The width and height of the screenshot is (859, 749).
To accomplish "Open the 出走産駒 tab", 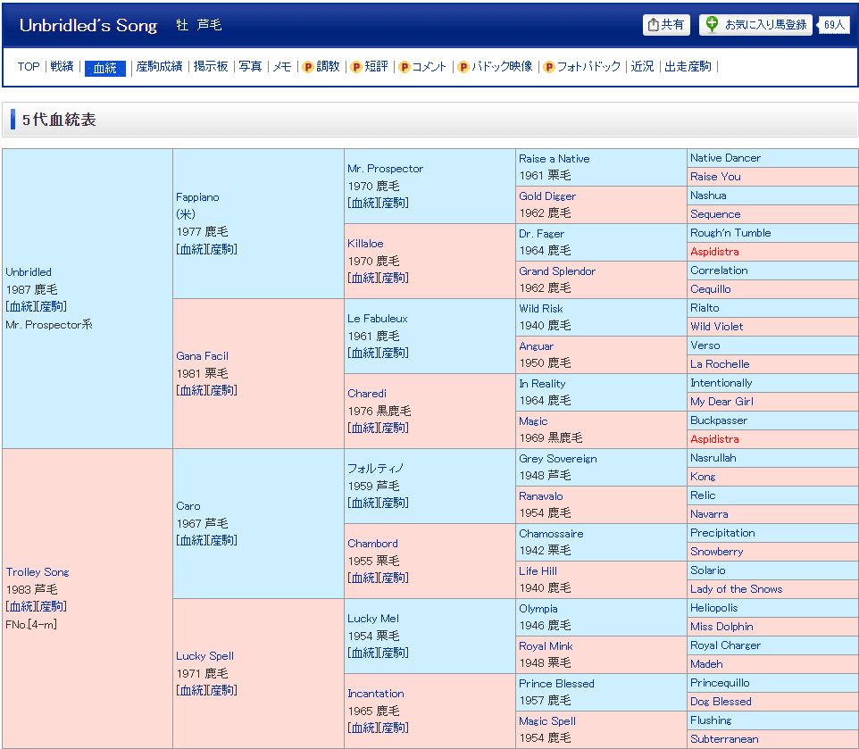I will 688,66.
